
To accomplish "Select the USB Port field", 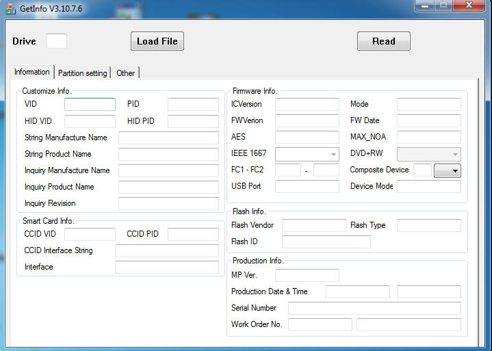I will (307, 186).
